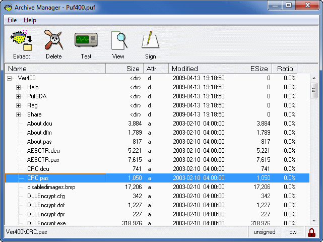Viewport: 323px width, 242px height.
Task: Click the Extract toolbar icon
Action: [x=21, y=41]
